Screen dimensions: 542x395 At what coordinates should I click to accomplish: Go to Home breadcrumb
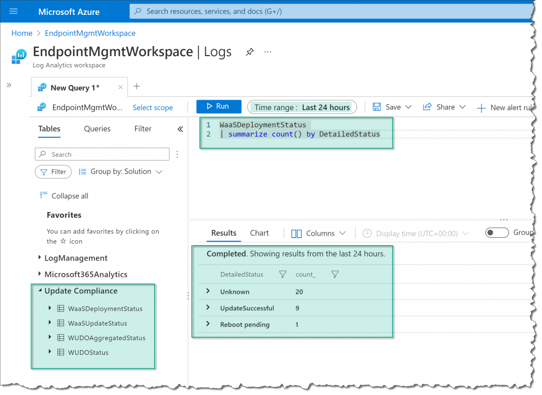click(x=22, y=33)
